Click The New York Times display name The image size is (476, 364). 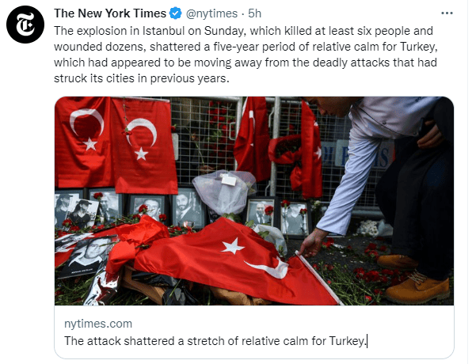point(110,13)
